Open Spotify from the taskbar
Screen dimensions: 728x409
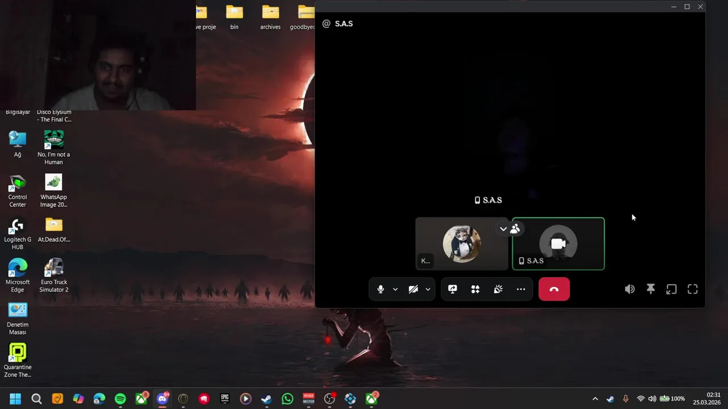point(120,399)
